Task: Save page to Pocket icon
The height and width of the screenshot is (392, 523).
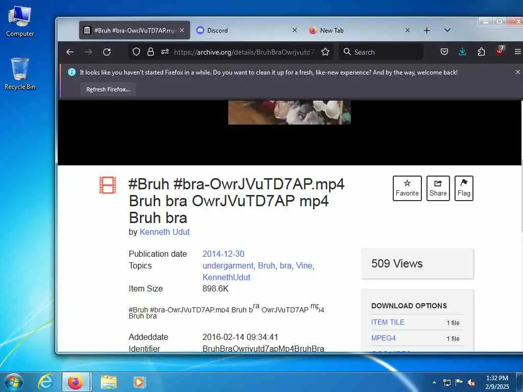Action: [444, 52]
